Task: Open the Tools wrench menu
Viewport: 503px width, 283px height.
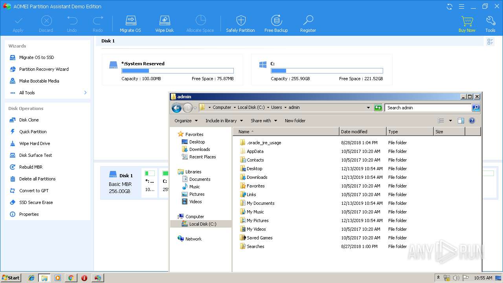Action: 490,24
